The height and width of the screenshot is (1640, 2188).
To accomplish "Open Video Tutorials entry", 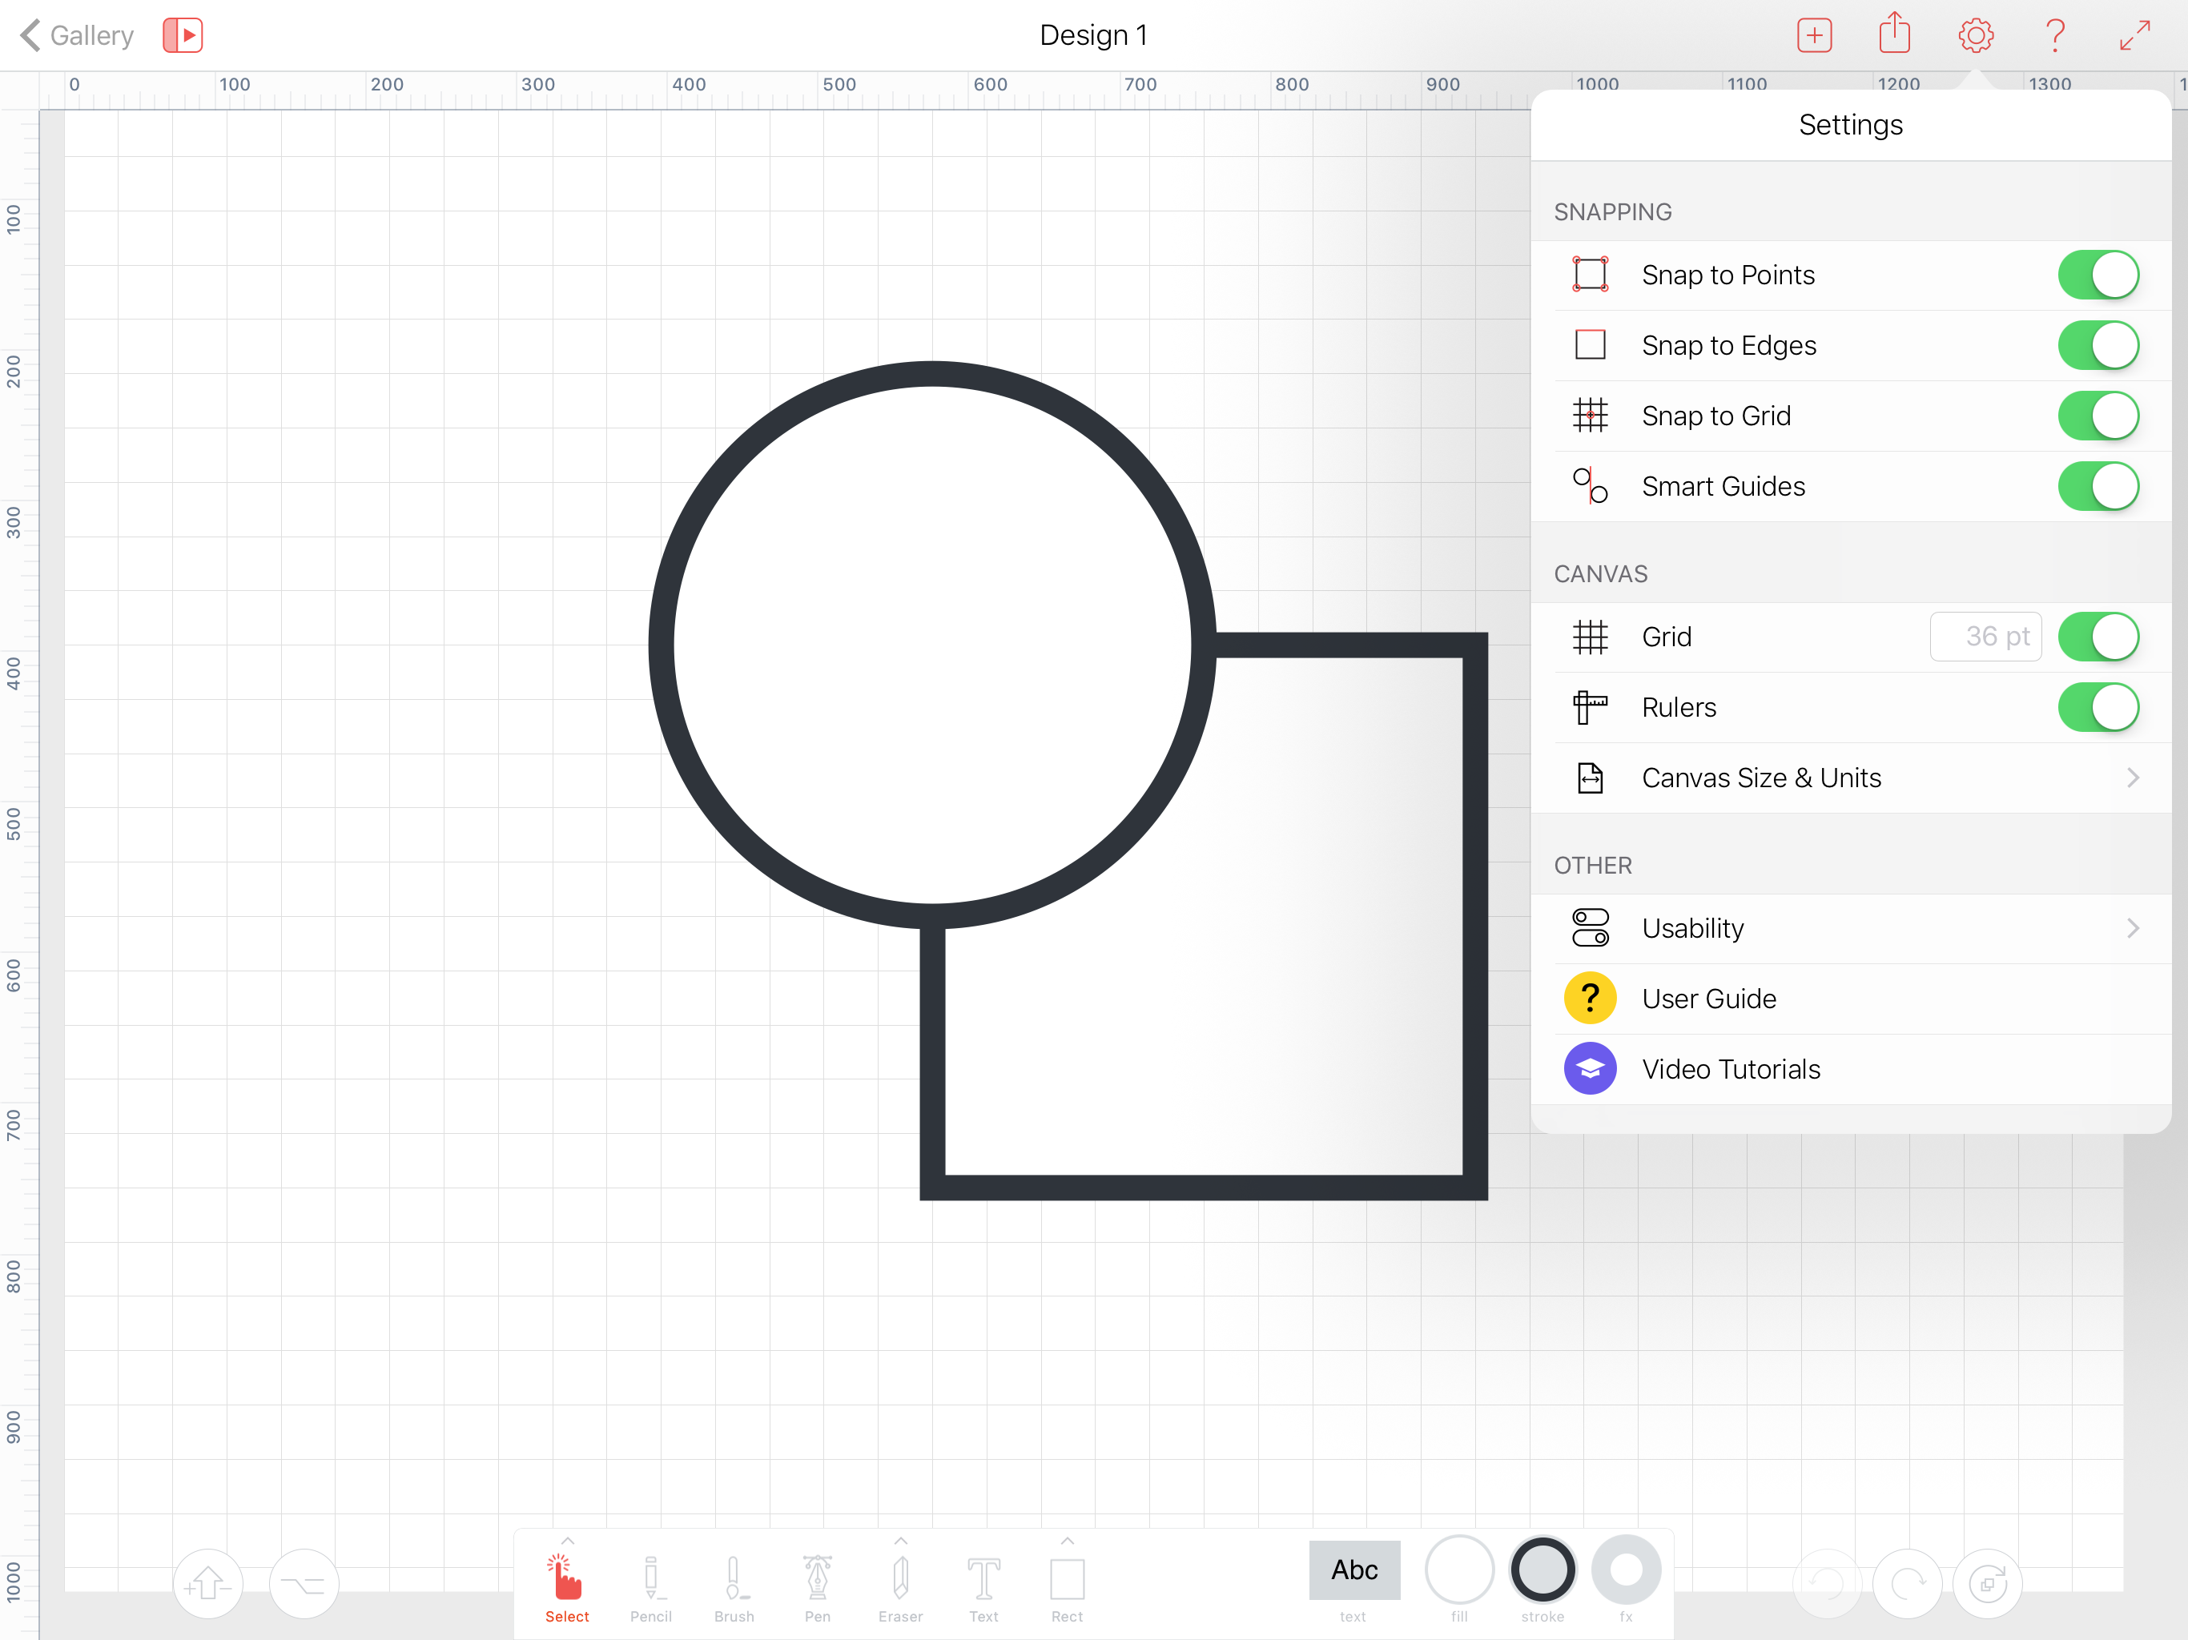I will coord(1850,1068).
